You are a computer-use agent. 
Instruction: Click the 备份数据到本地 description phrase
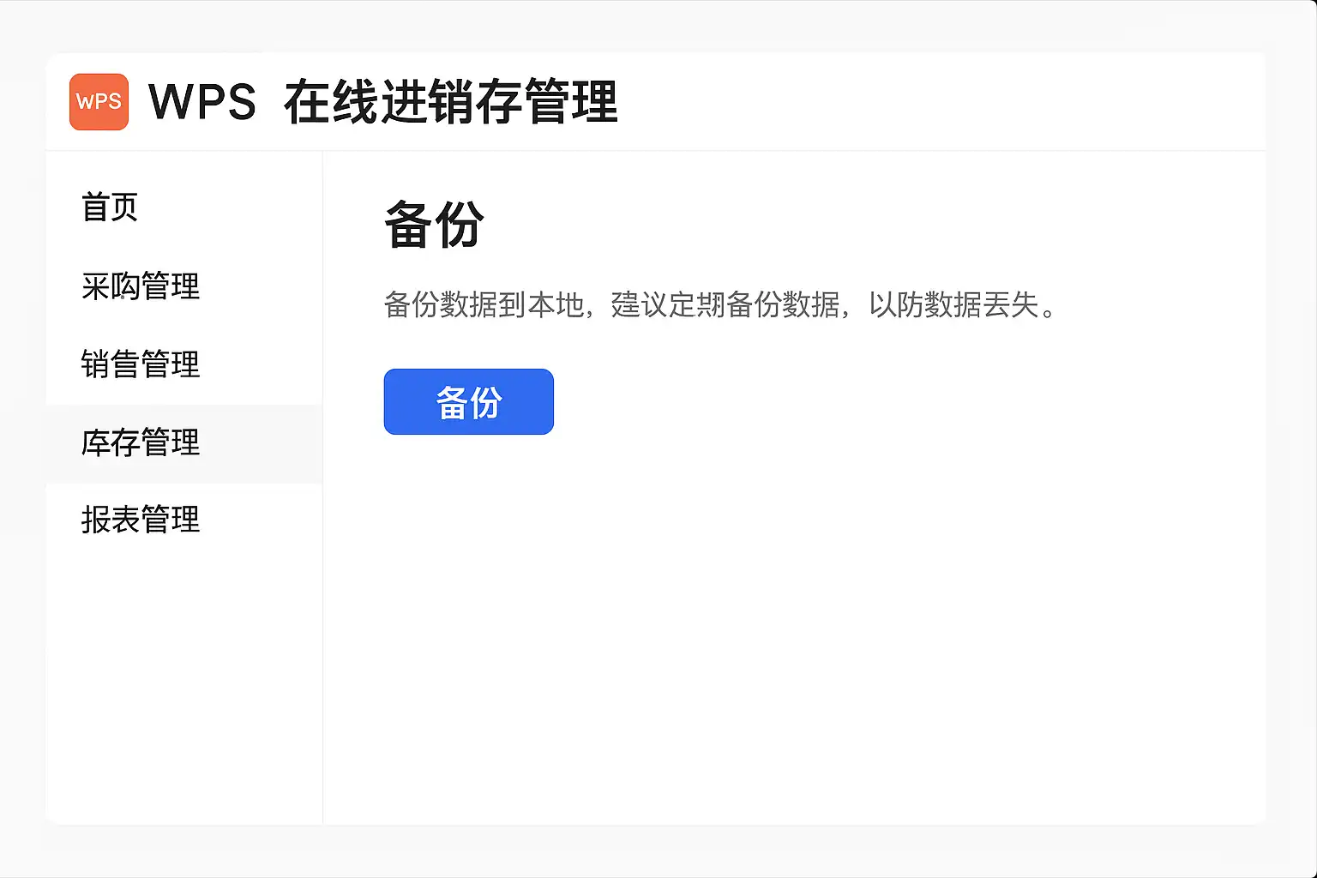484,305
